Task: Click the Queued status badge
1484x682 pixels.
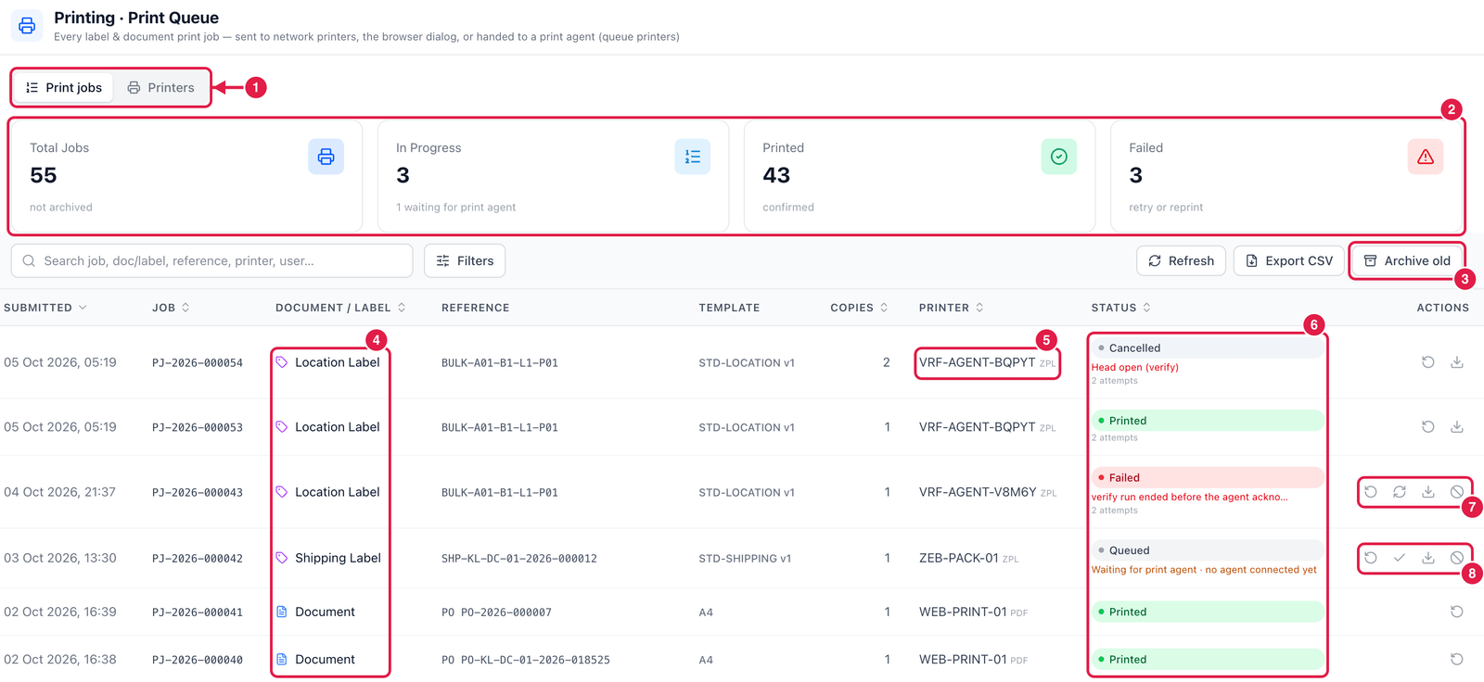Action: (x=1207, y=550)
